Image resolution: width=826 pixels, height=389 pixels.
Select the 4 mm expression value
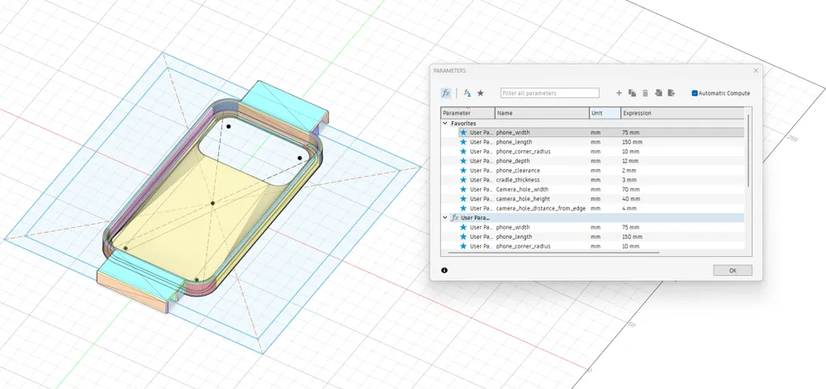click(x=629, y=208)
